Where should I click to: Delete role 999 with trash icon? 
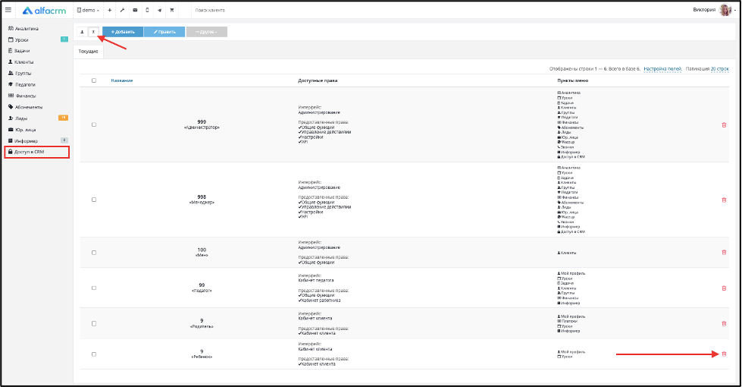tap(724, 124)
